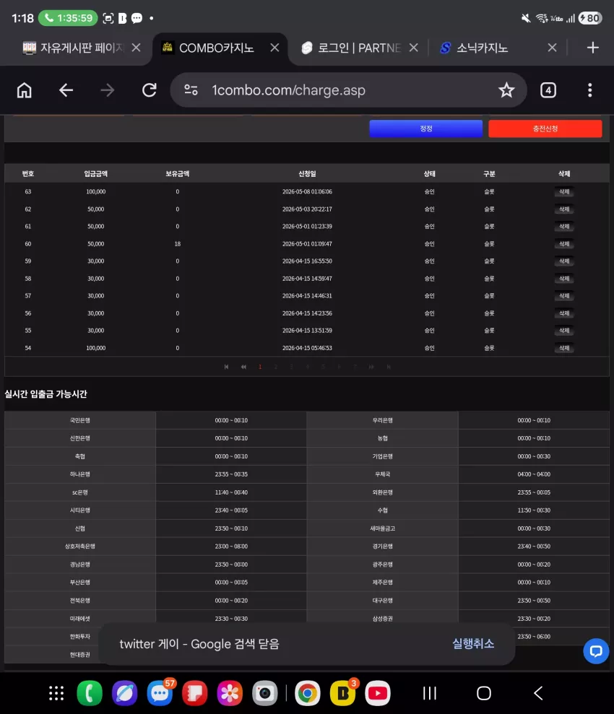This screenshot has width=614, height=714.
Task: Delete deposit row number 57
Action: tap(564, 295)
